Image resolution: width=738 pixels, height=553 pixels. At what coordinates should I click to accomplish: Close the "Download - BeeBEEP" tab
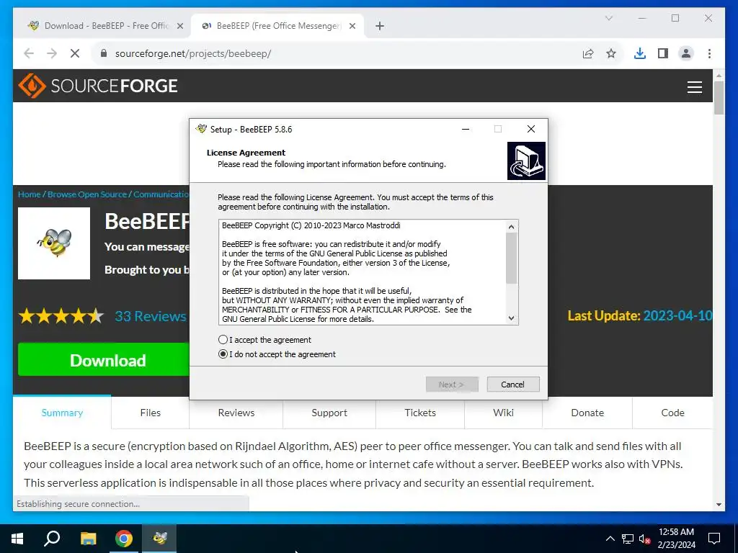pos(179,26)
